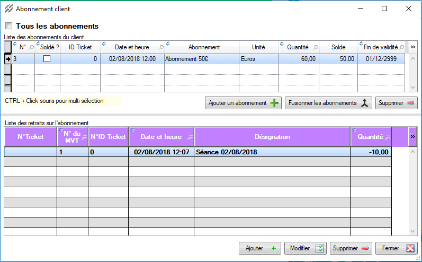422x262 pixels.
Task: Click the N°Ticket column header
Action: pyautogui.click(x=31, y=137)
